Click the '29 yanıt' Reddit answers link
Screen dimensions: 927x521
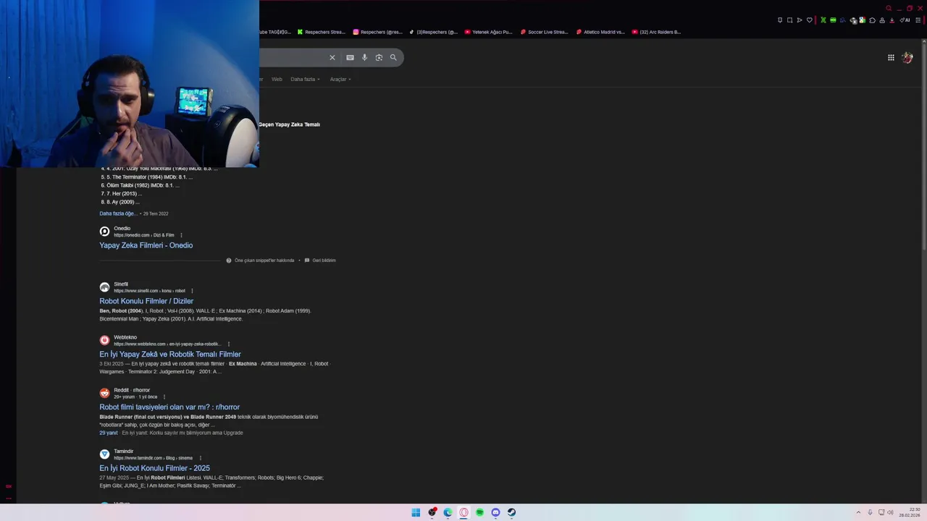tap(109, 433)
